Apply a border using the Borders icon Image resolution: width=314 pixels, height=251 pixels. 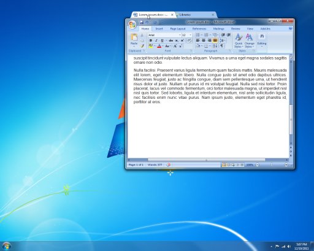(x=206, y=46)
